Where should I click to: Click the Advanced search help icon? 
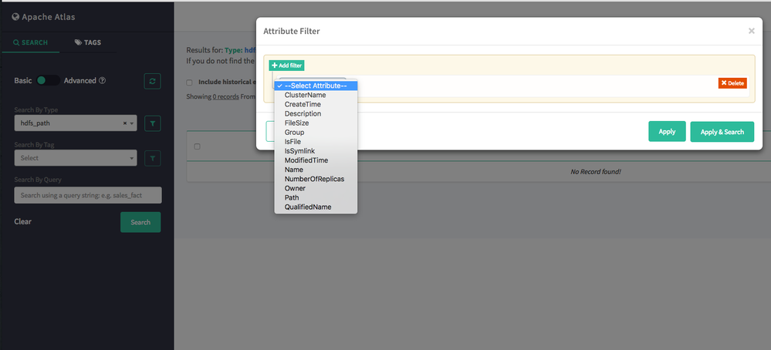[103, 80]
